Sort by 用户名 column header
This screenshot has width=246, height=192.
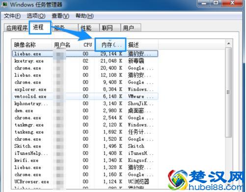(x=66, y=45)
